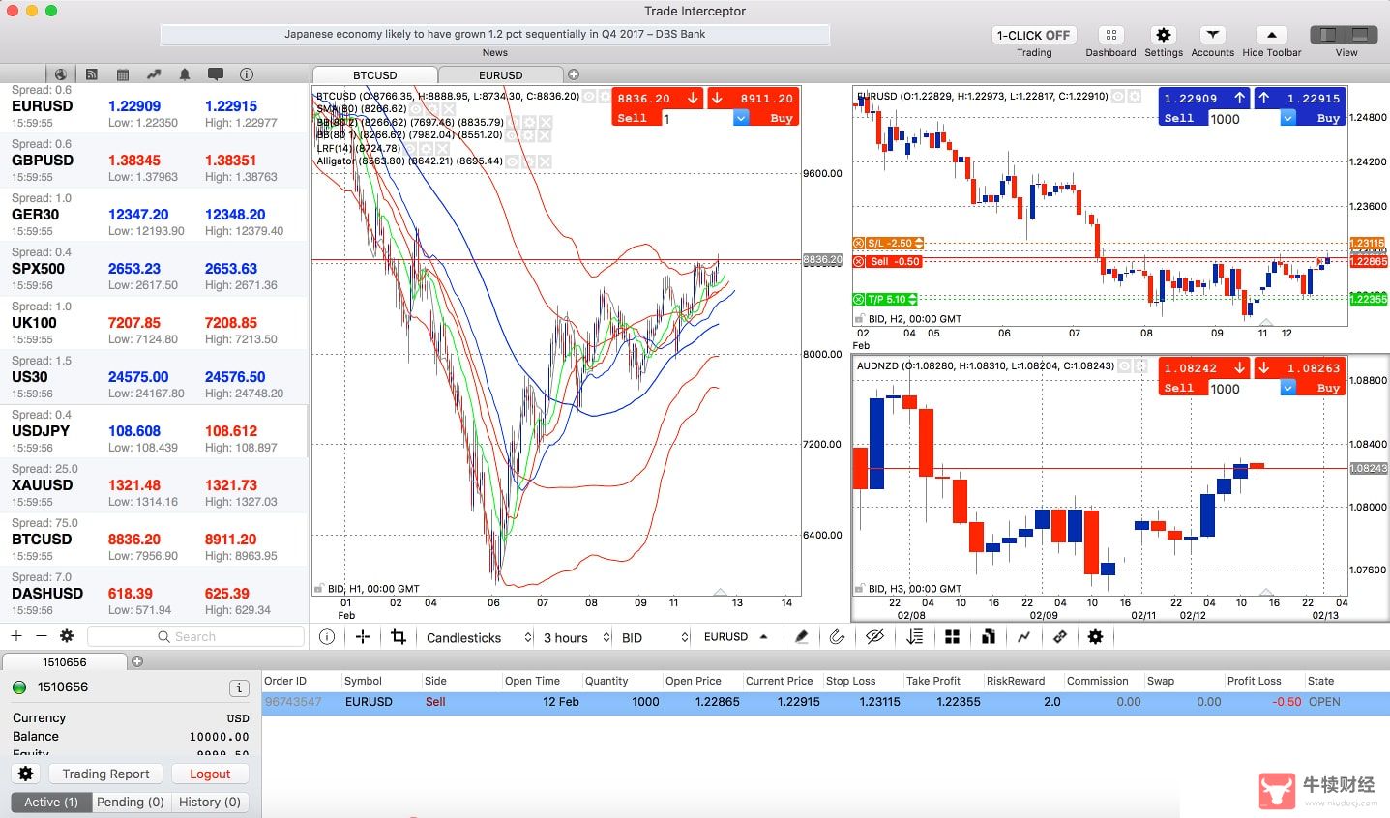1390x818 pixels.
Task: Open the RSS news feed icon
Action: point(92,74)
